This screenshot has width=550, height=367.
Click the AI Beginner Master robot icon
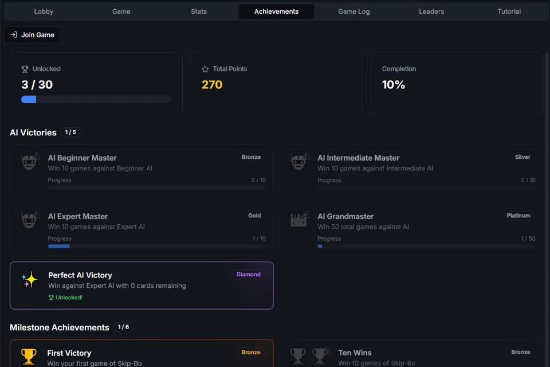pos(30,161)
